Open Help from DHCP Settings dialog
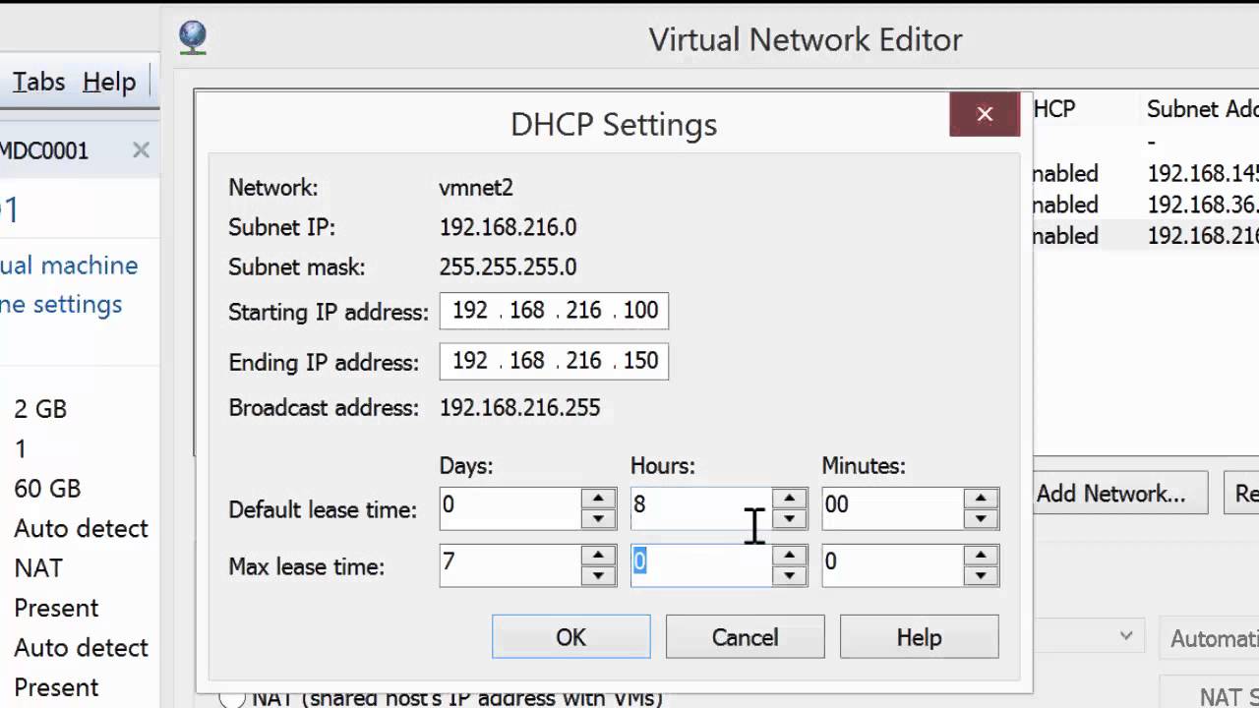Screen dimensions: 1259x708 (x=919, y=637)
